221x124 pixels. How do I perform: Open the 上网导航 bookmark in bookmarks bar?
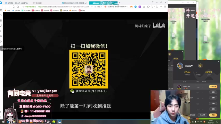pos(16,10)
